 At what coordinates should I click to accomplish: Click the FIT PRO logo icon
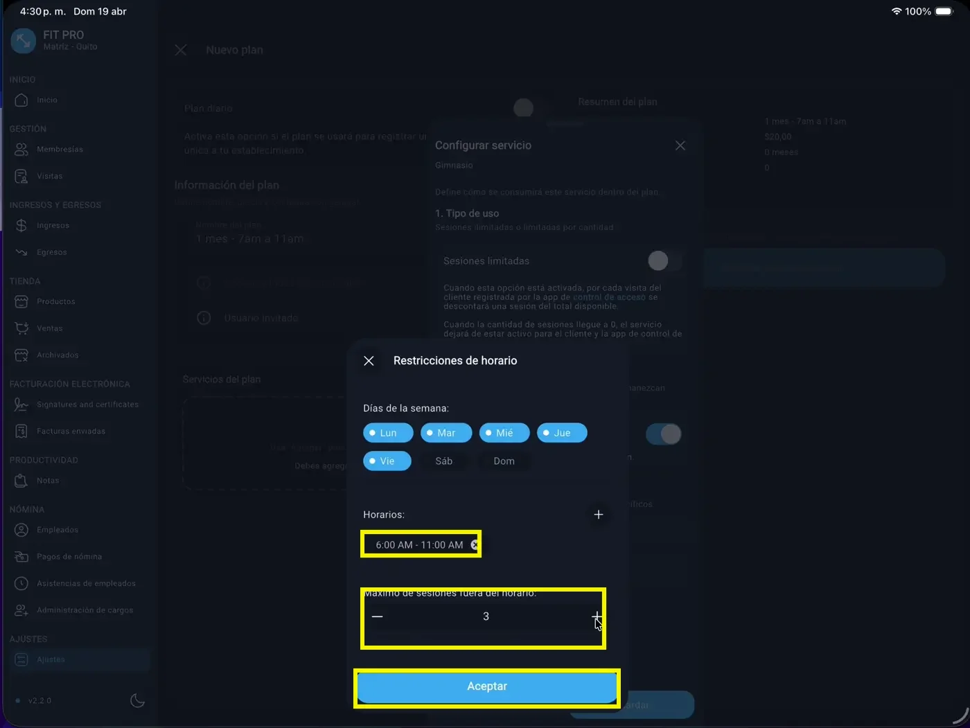(x=24, y=40)
